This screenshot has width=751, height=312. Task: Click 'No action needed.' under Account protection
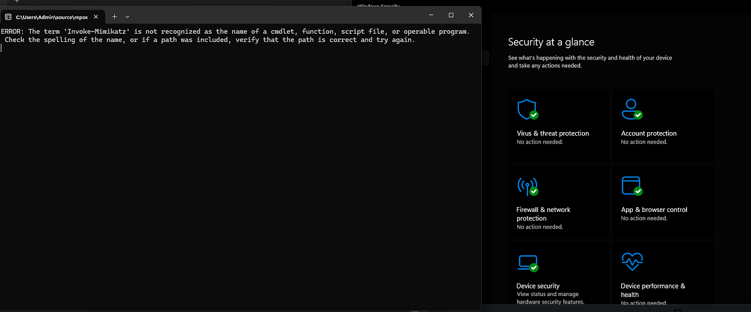(x=644, y=142)
